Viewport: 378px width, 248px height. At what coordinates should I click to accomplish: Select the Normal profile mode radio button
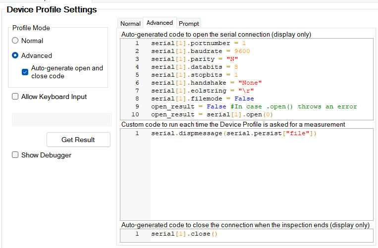[x=15, y=41]
